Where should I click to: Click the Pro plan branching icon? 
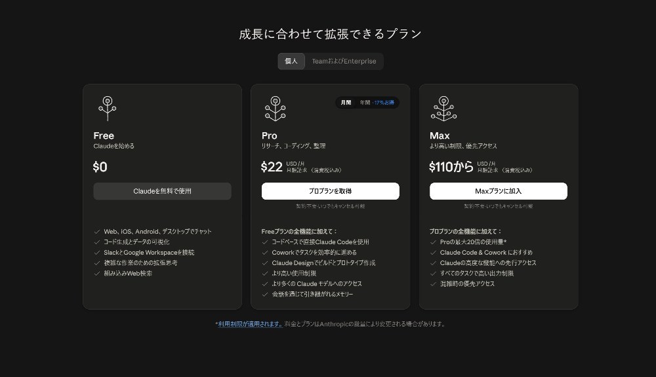coord(276,109)
